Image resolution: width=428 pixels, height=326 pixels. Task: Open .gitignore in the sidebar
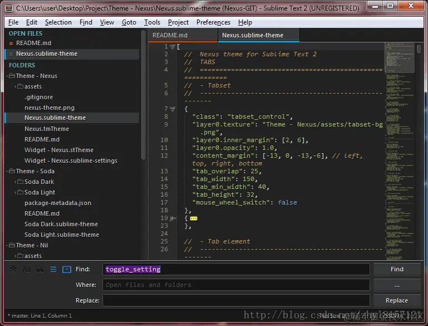[39, 97]
